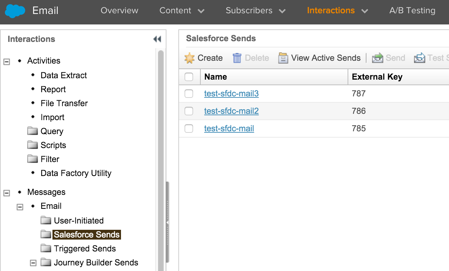Click the panel splitter collapse handle
Viewport: 449px width, 271px height.
click(x=168, y=222)
